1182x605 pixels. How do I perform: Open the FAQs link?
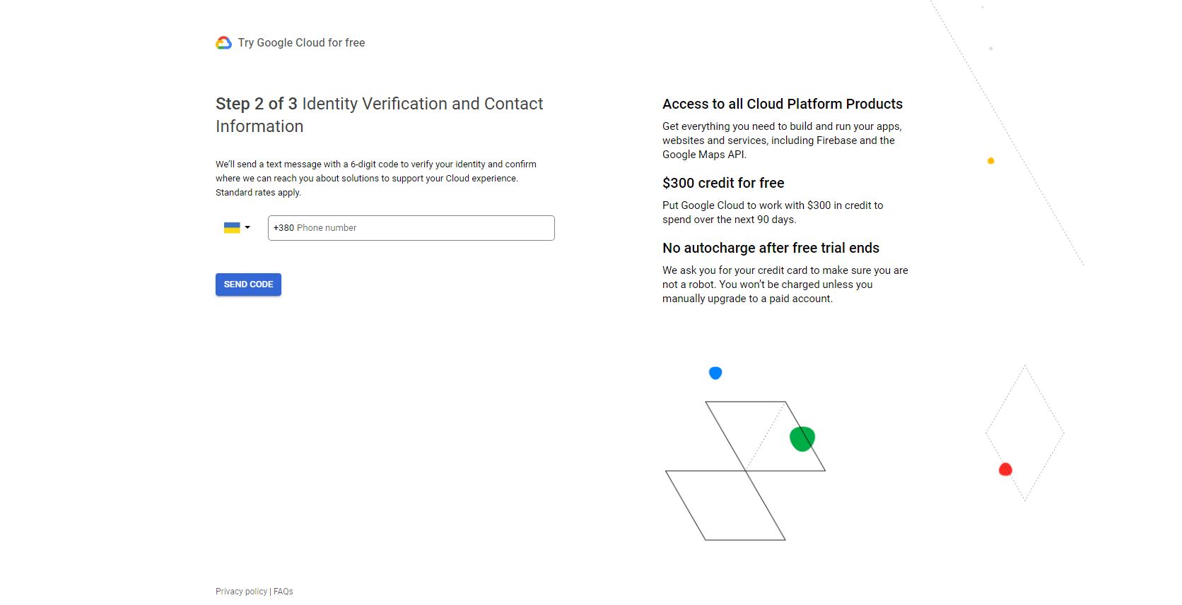(x=283, y=592)
